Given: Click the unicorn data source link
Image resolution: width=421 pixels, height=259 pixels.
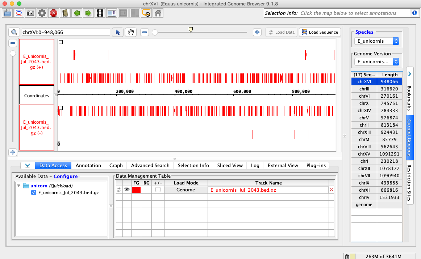Looking at the screenshot, I should tap(39, 186).
